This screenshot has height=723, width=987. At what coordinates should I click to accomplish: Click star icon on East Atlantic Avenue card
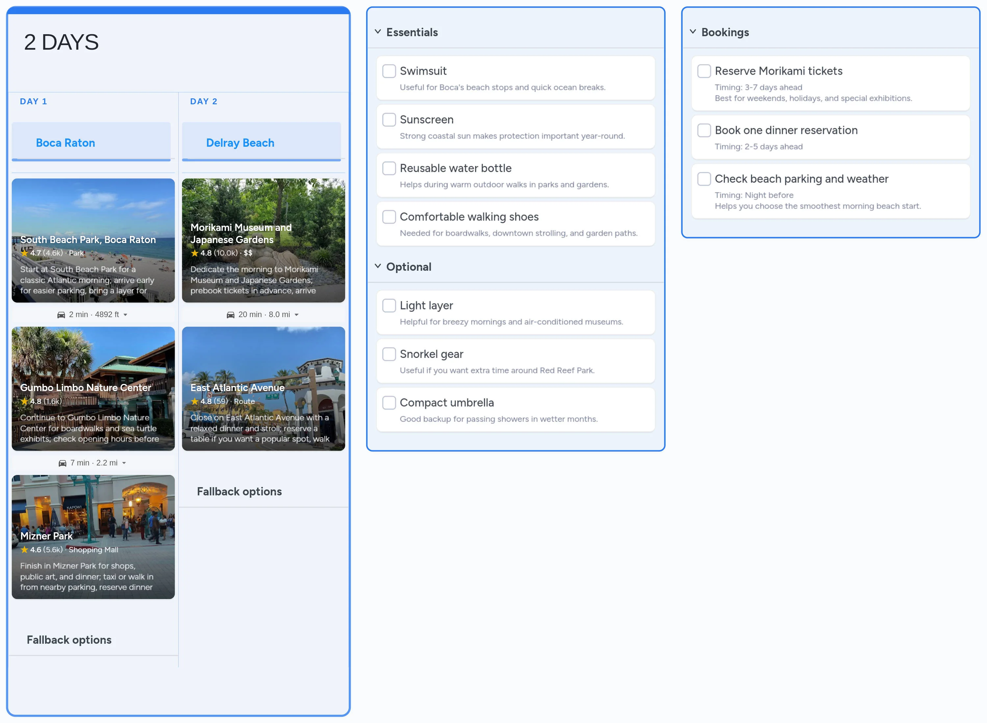coord(195,401)
